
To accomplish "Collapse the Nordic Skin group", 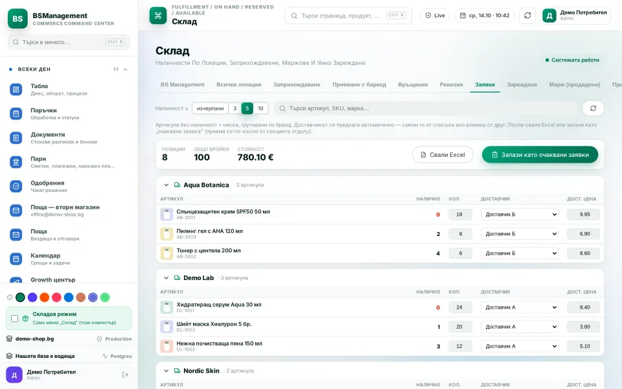I will pyautogui.click(x=167, y=371).
